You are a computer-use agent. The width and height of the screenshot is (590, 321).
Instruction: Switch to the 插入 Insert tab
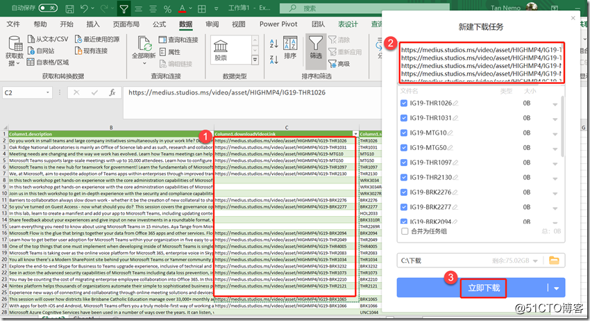click(93, 24)
